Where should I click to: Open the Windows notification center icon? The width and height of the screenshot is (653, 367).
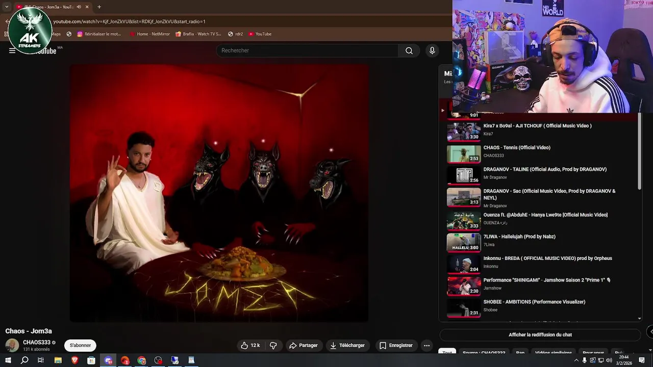point(642,360)
